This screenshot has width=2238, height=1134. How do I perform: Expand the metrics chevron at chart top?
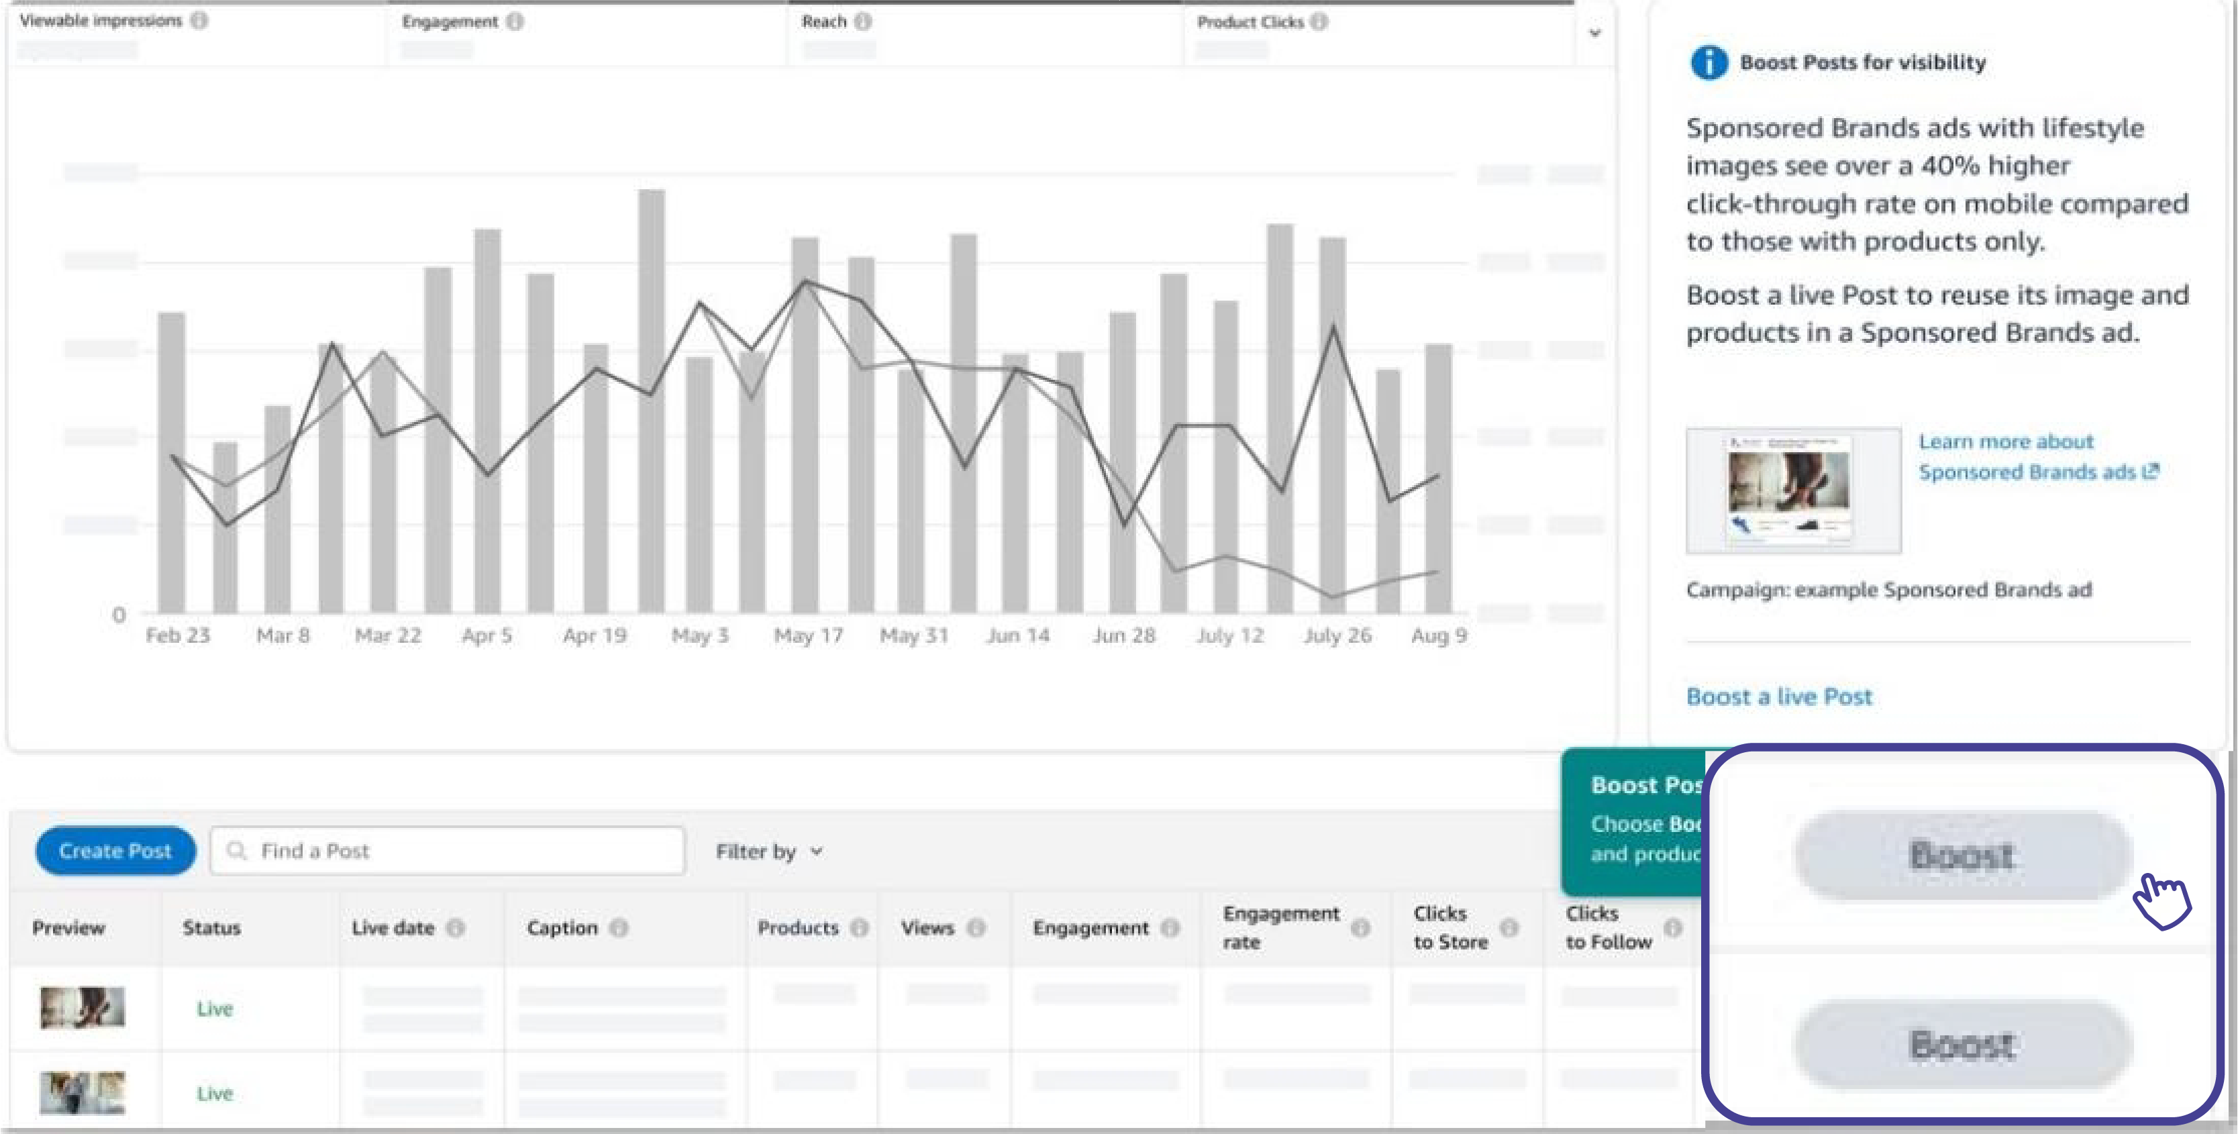tap(1595, 33)
